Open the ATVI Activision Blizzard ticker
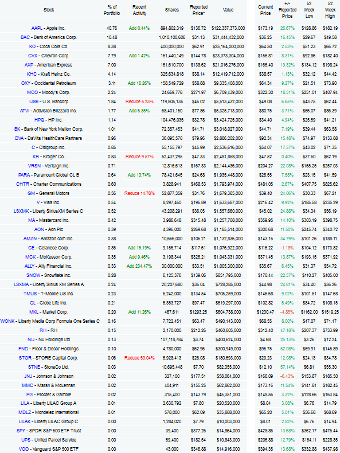Viewport: 340px width, 453px height. (25, 111)
